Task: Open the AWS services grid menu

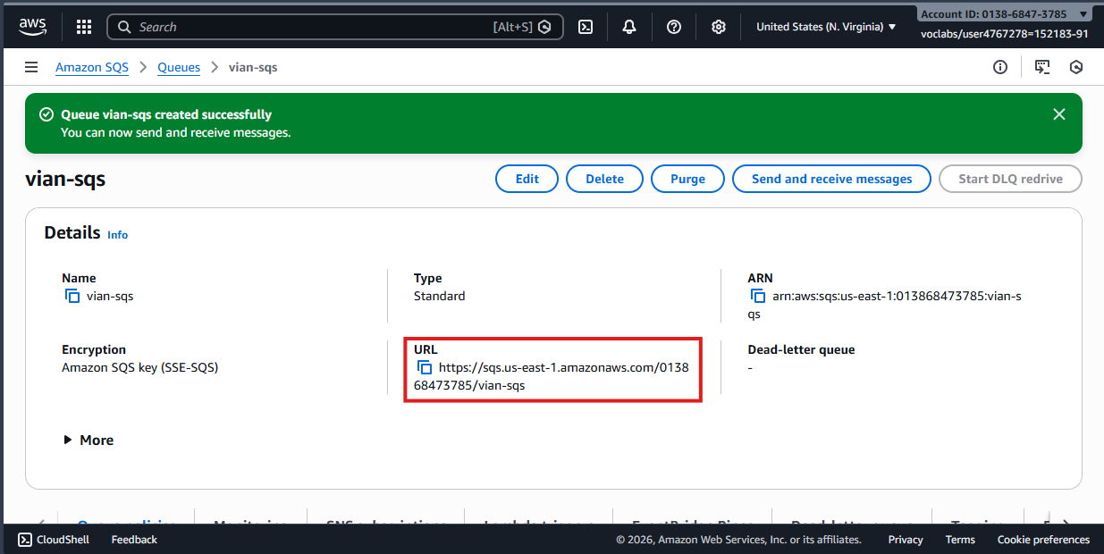Action: (84, 27)
